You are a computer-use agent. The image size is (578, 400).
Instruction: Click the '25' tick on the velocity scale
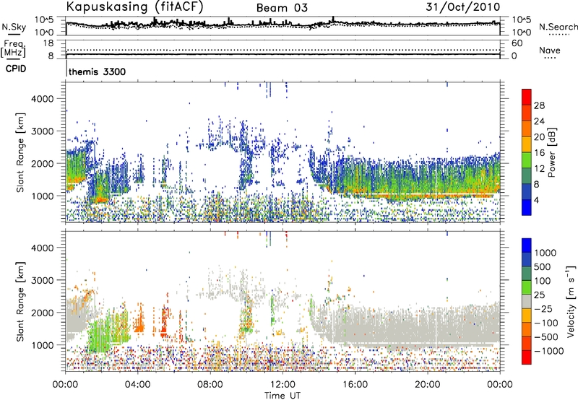click(x=539, y=295)
